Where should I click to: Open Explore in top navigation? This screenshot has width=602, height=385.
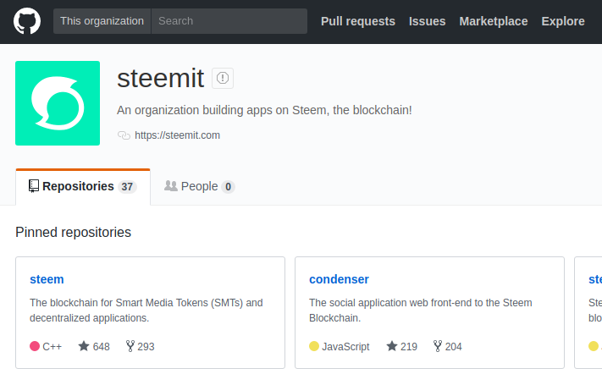point(563,21)
